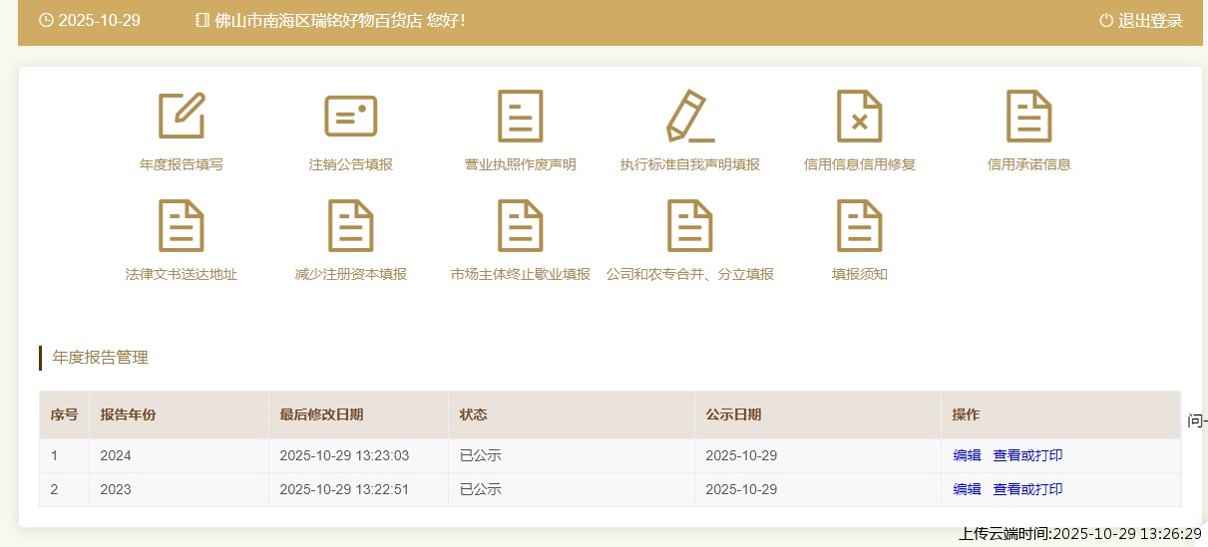1208x547 pixels.
Task: Open 法律文书送达地址 icon
Action: (x=182, y=225)
